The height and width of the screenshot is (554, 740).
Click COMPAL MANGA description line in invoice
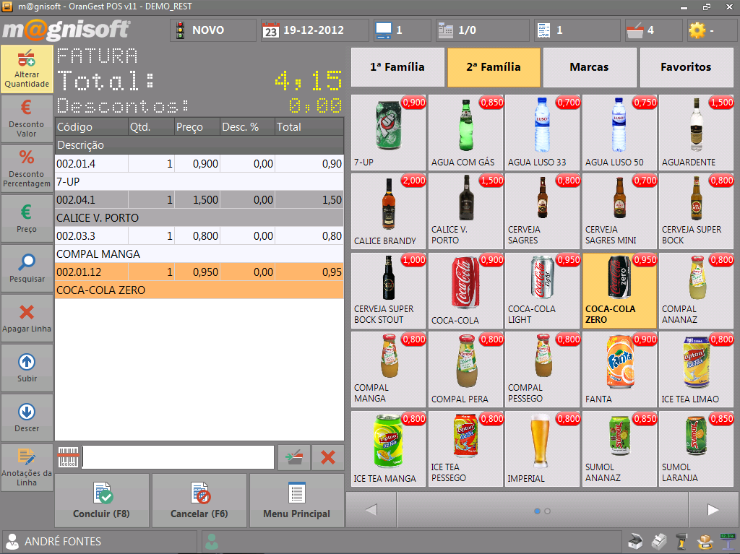click(199, 254)
